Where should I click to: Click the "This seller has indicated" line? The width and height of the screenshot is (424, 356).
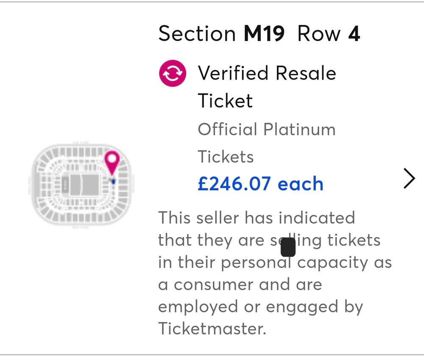[x=256, y=218]
